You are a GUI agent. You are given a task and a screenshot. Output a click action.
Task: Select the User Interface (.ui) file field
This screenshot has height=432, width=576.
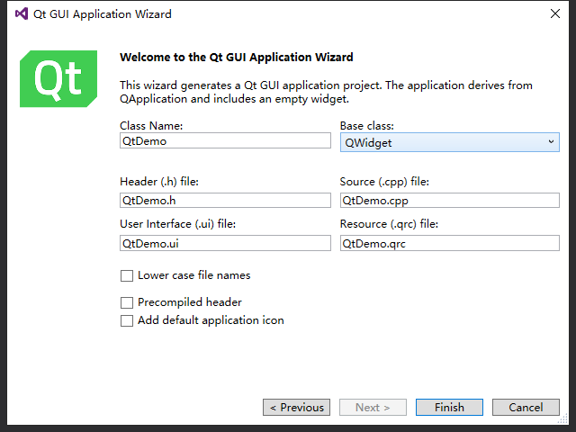225,243
